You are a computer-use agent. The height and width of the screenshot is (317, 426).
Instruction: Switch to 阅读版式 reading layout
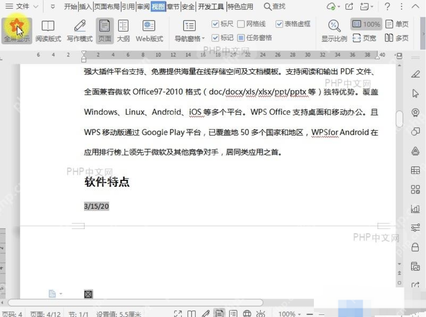pyautogui.click(x=48, y=31)
